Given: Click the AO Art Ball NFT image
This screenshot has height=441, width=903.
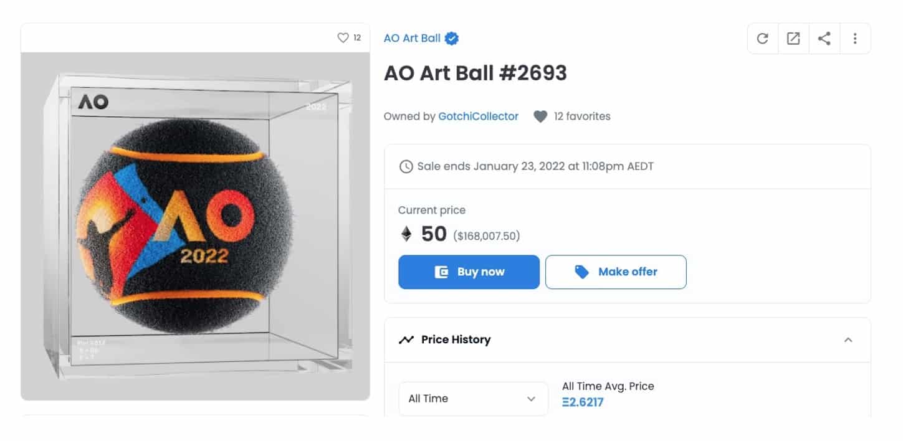Looking at the screenshot, I should point(195,226).
